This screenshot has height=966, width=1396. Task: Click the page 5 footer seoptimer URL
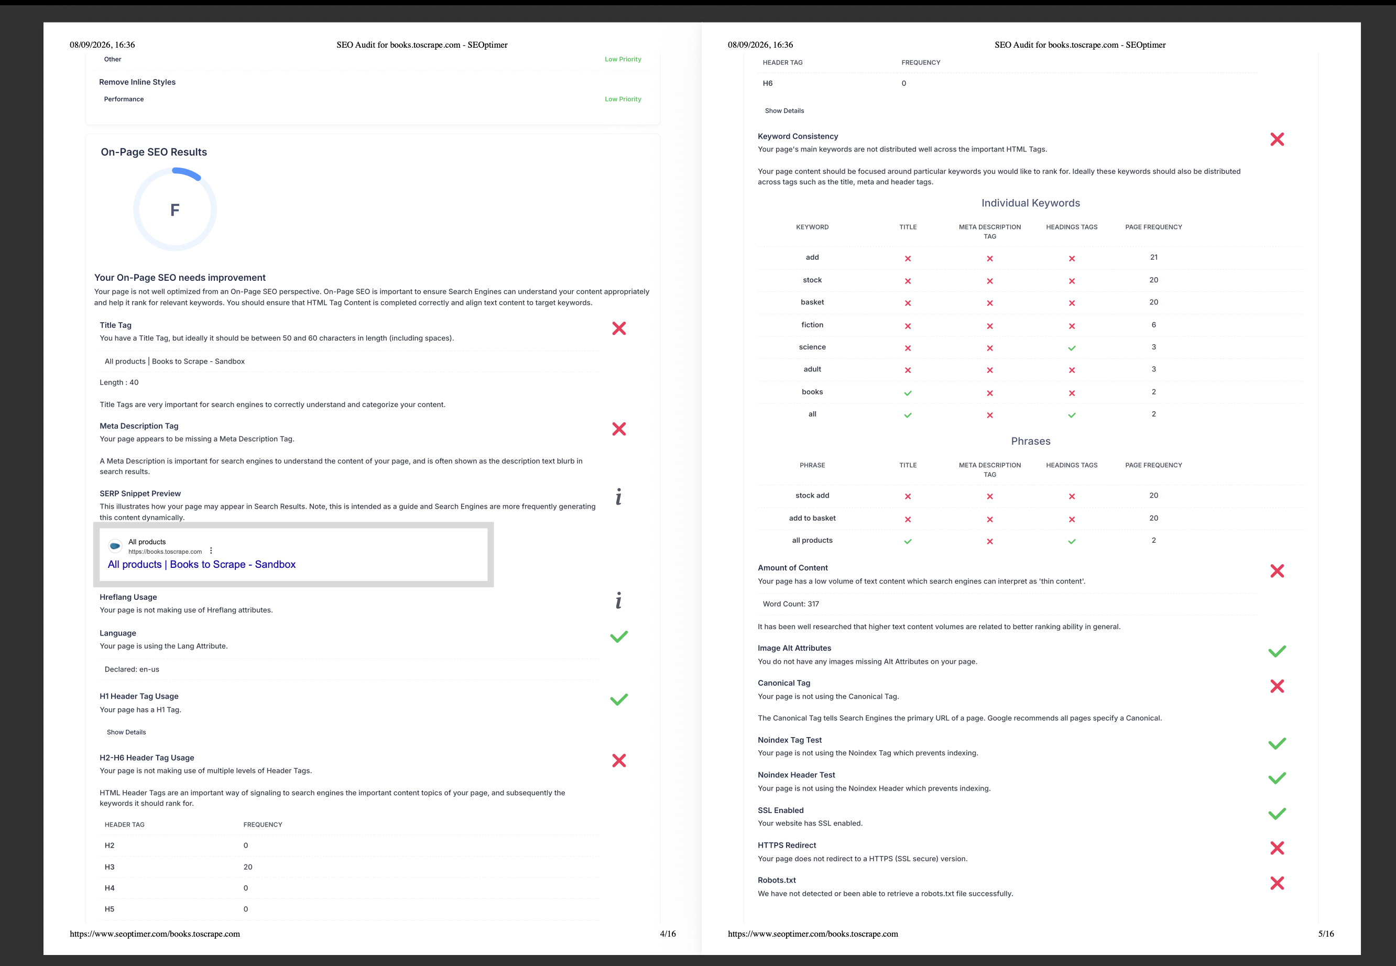pyautogui.click(x=812, y=934)
